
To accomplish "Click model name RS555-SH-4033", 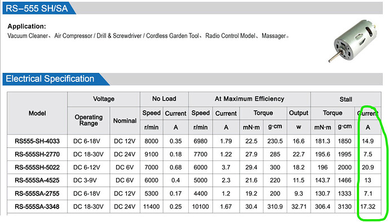I will click(x=37, y=141).
